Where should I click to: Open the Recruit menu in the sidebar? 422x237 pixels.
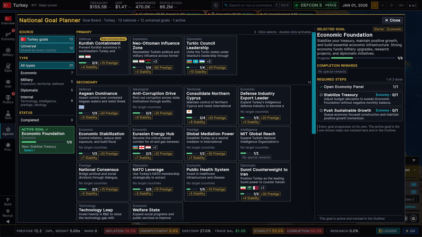[x=8, y=213]
